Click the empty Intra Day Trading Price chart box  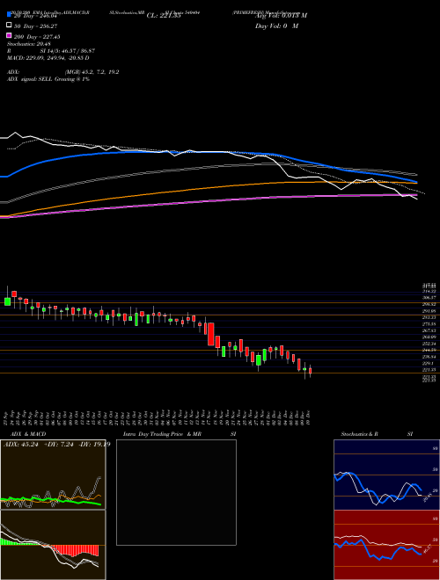[x=176, y=492]
